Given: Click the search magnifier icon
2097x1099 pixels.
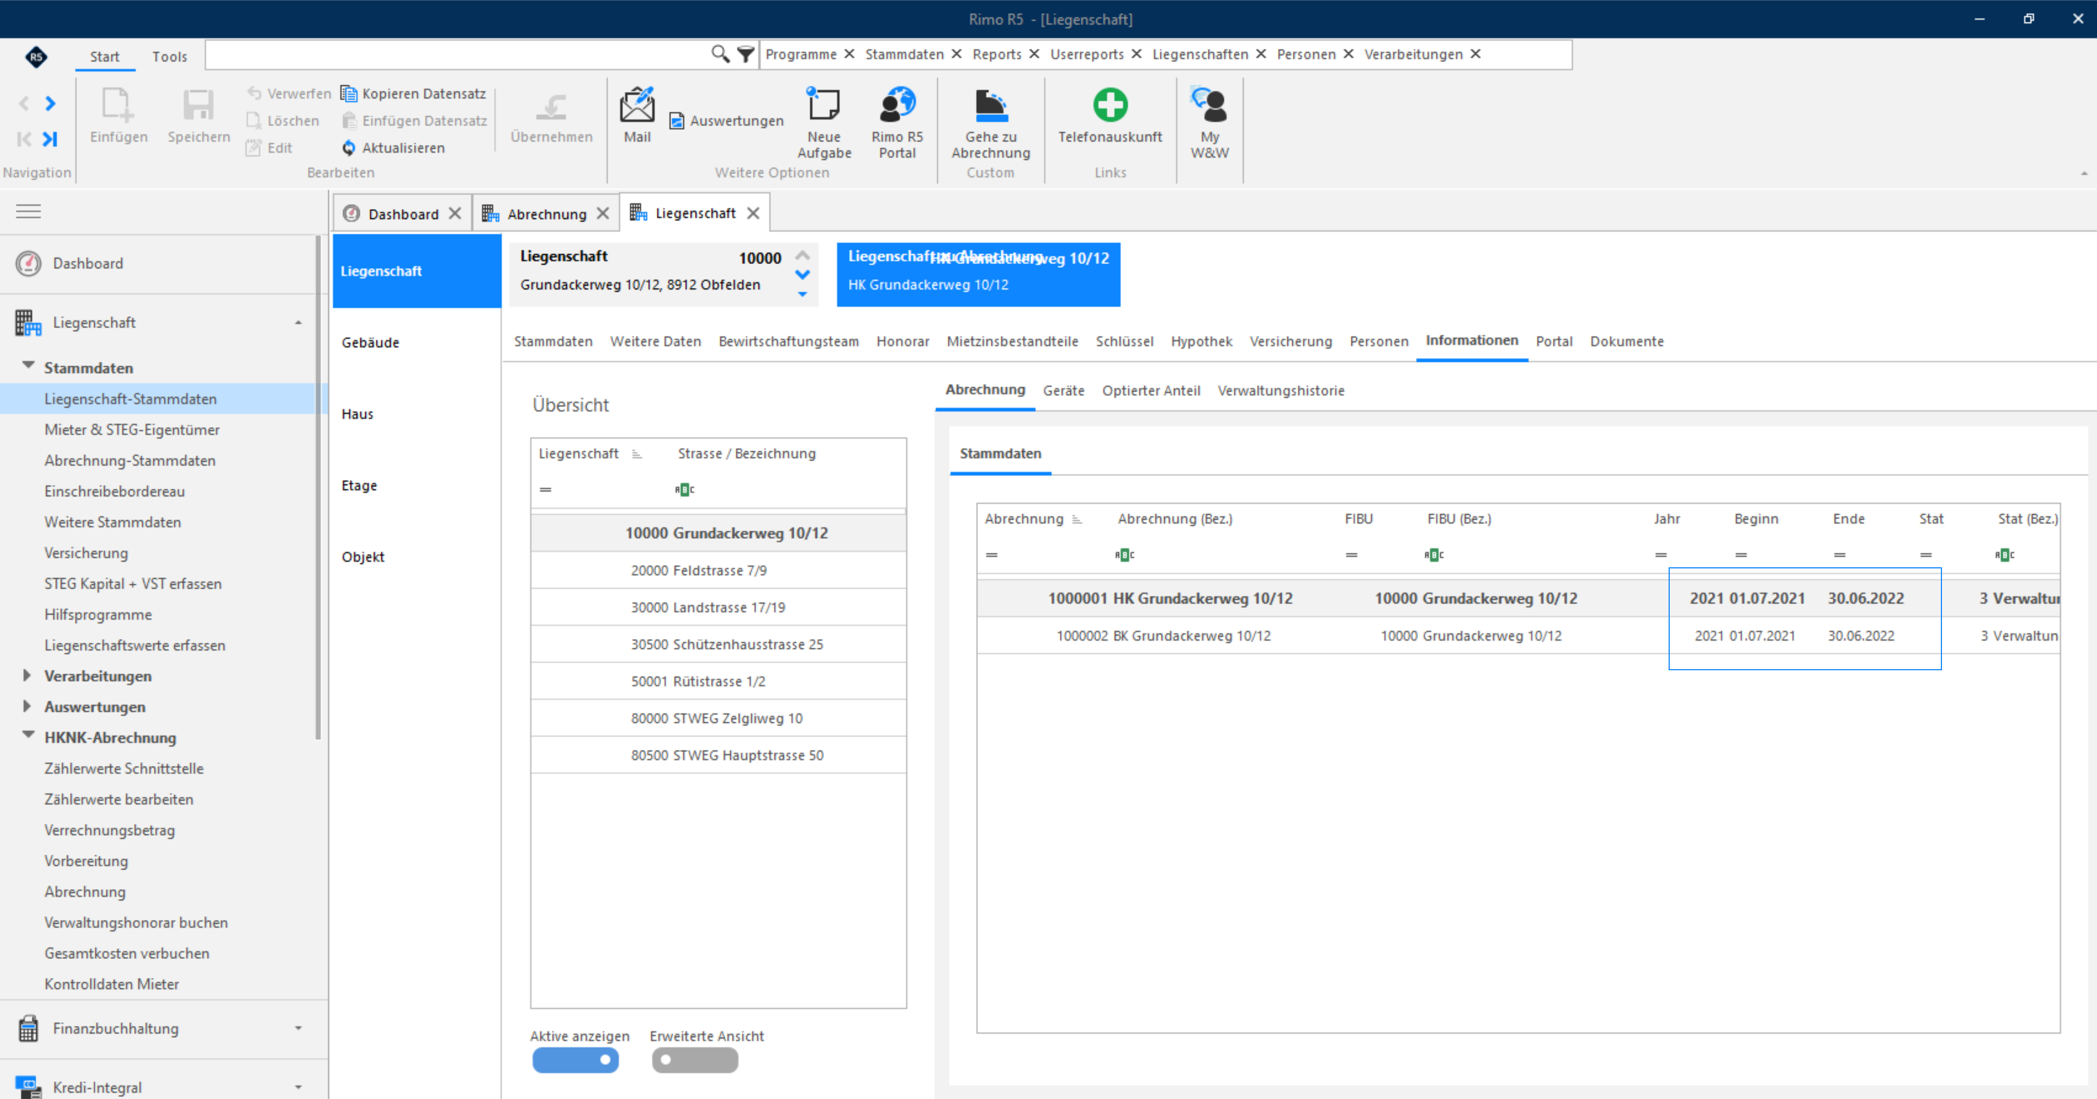Looking at the screenshot, I should click(720, 54).
